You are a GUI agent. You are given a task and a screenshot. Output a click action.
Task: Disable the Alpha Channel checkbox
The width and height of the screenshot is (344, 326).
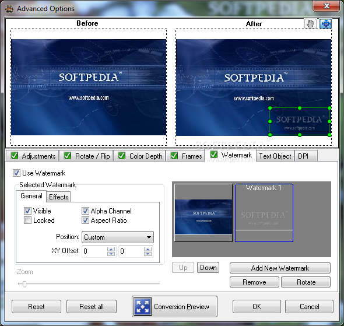(x=85, y=211)
